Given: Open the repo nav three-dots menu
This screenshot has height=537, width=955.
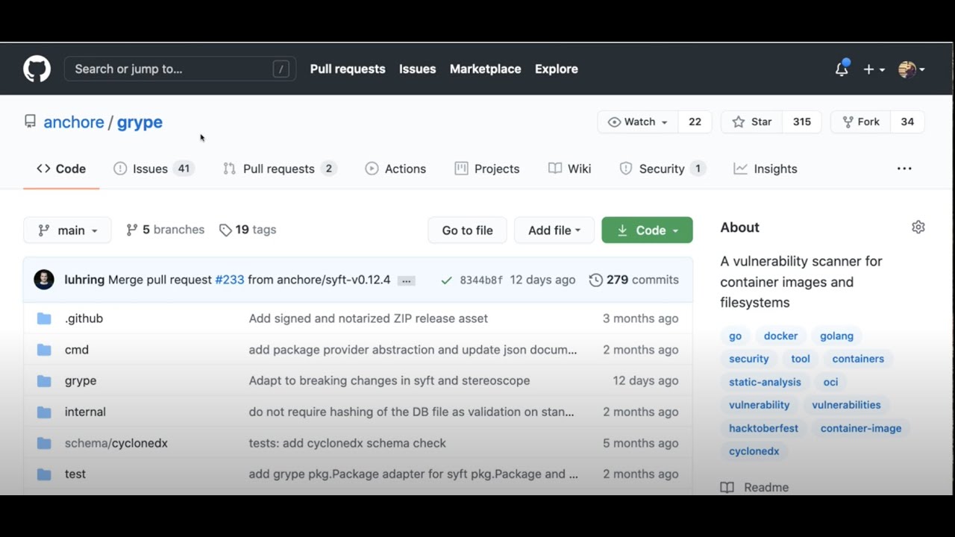Looking at the screenshot, I should [x=904, y=169].
